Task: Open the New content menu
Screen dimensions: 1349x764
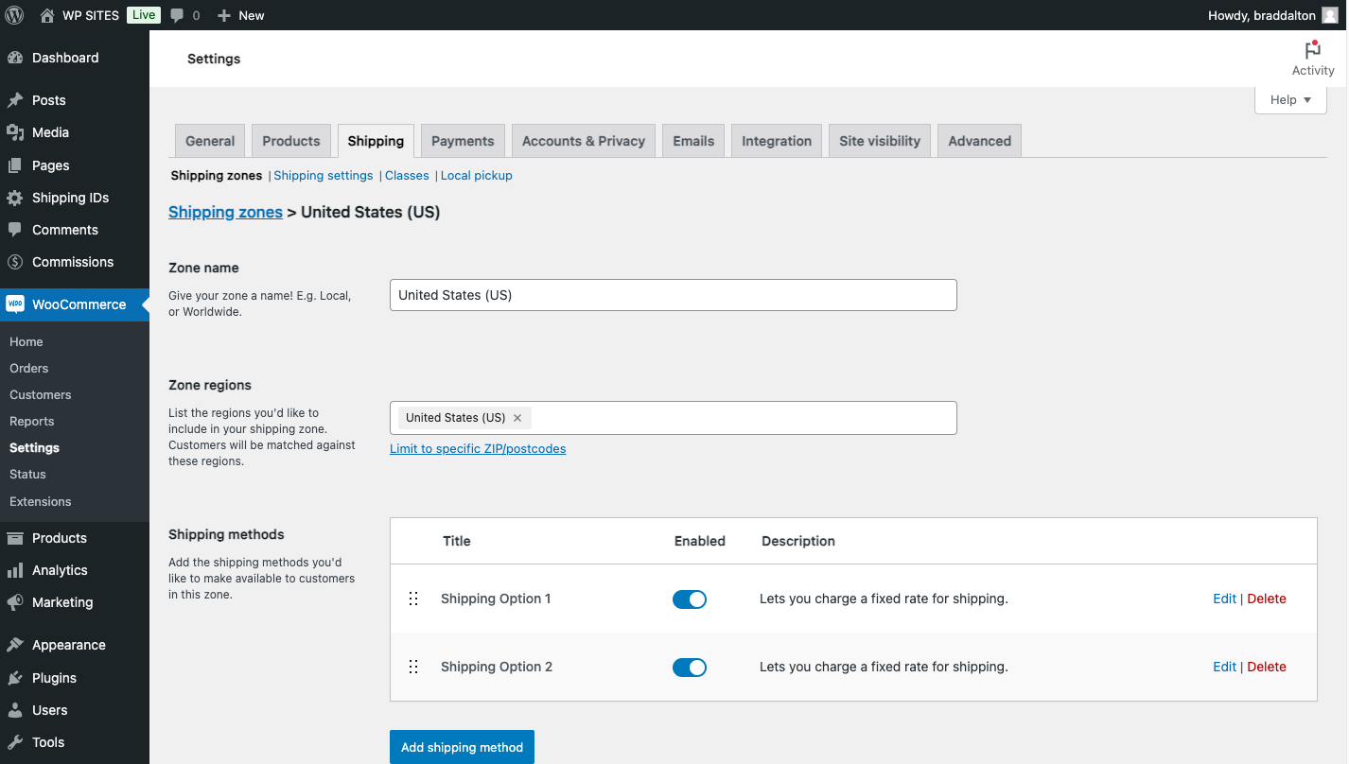Action: pos(241,15)
